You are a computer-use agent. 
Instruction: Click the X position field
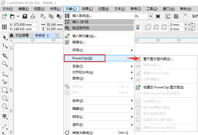click(x=25, y=25)
